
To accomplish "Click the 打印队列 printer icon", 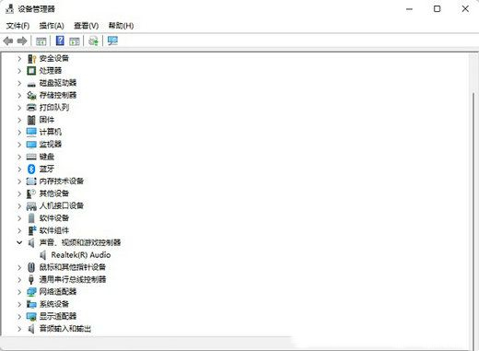I will (x=31, y=108).
